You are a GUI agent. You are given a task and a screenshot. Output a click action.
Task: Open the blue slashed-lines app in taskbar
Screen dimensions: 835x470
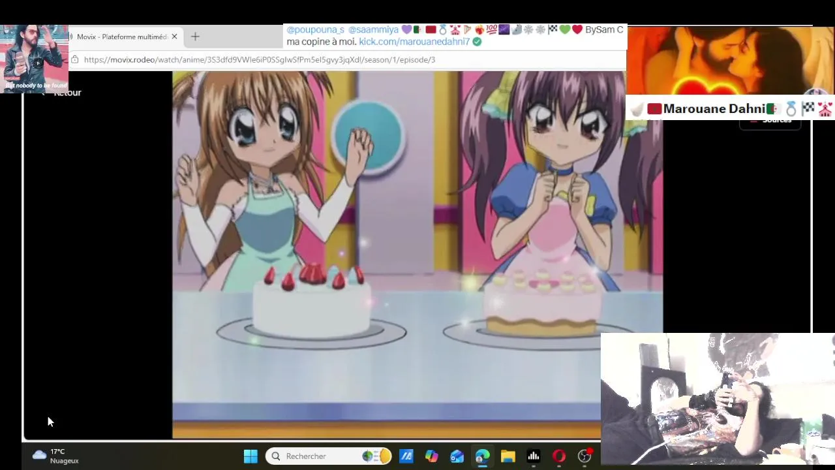406,456
